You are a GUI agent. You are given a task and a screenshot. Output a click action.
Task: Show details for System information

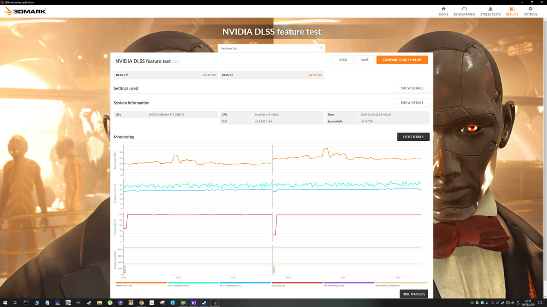point(412,103)
